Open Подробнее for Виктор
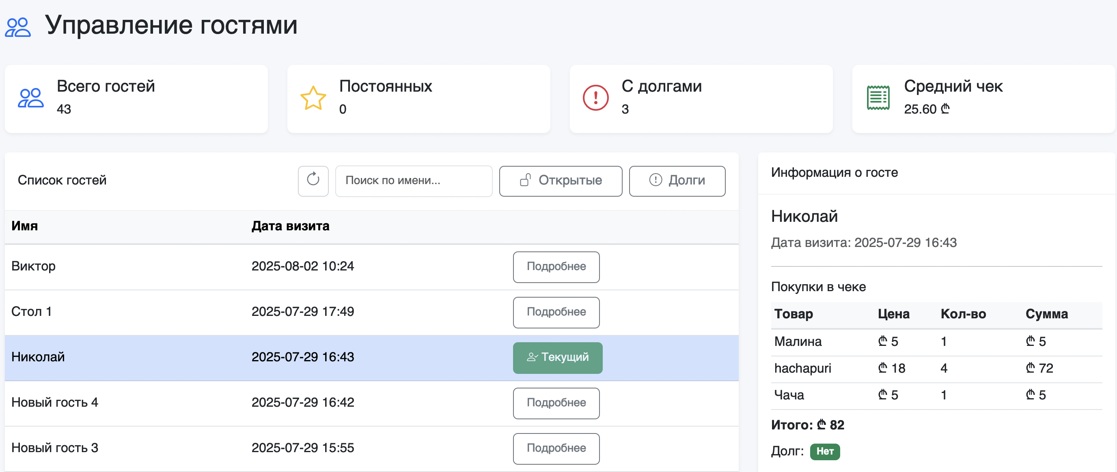This screenshot has width=1117, height=472. pos(556,267)
